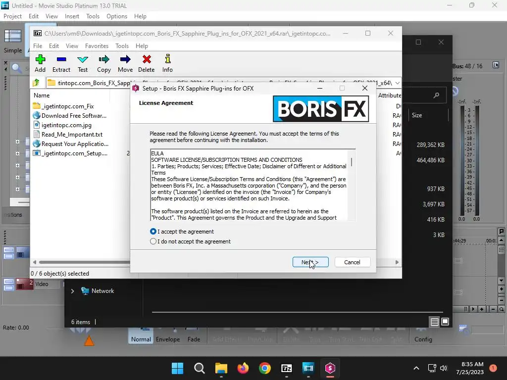Open File Explorer from taskbar
This screenshot has height=380, width=507.
(221, 368)
